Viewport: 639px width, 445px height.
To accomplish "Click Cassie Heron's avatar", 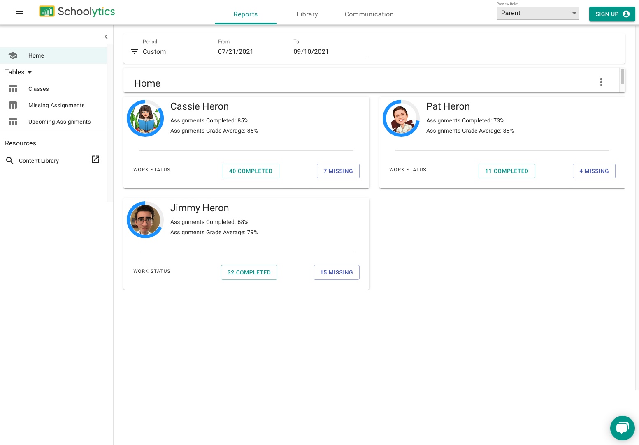I will (145, 118).
